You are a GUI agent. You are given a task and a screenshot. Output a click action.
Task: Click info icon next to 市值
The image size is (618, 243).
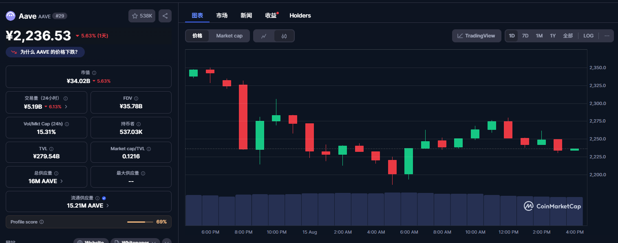coord(94,73)
